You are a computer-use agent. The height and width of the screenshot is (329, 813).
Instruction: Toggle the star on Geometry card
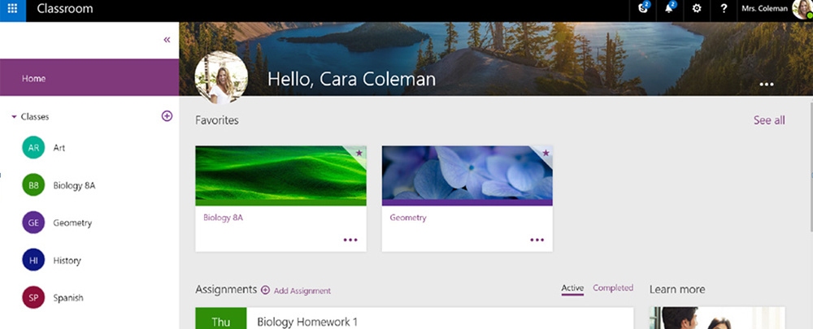tap(546, 153)
